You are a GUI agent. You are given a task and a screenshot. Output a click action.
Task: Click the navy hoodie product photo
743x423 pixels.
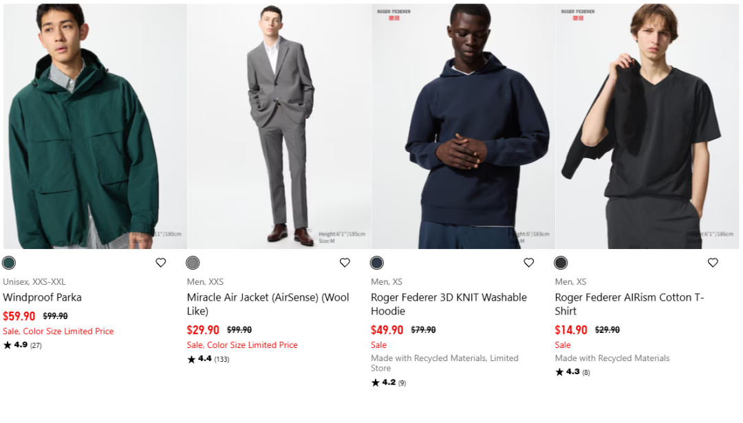click(463, 127)
